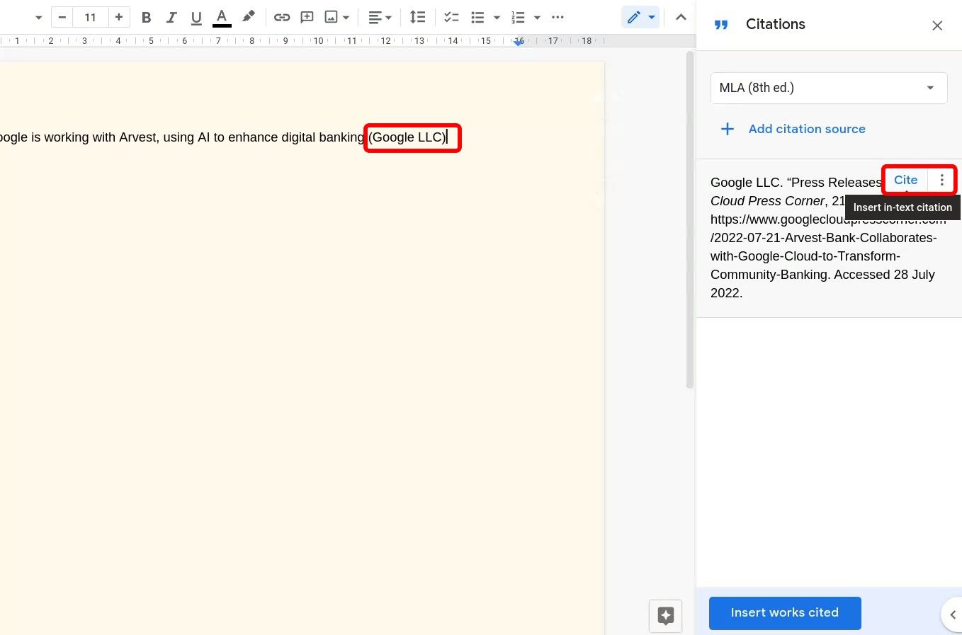Apply italic formatting
The width and height of the screenshot is (962, 635).
pos(171,17)
